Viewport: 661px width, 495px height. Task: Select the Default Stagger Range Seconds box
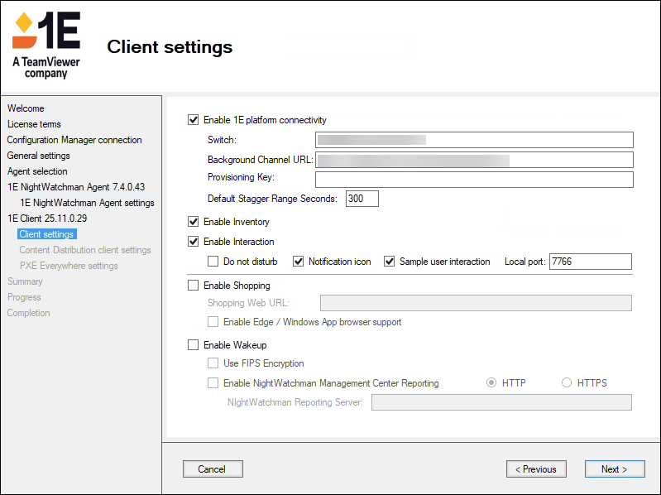362,199
